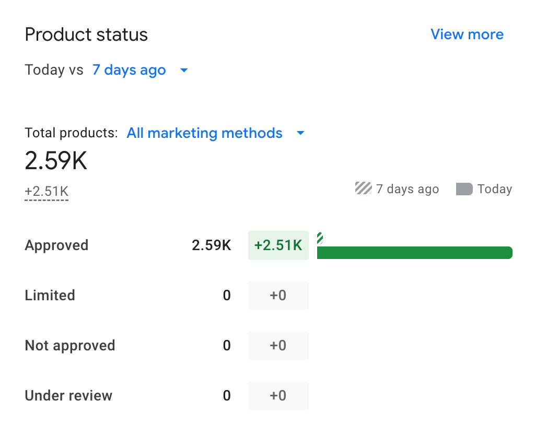
Task: Open the View more link
Action: (467, 34)
